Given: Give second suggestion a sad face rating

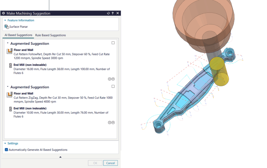Looking at the screenshot, I should (x=113, y=122).
